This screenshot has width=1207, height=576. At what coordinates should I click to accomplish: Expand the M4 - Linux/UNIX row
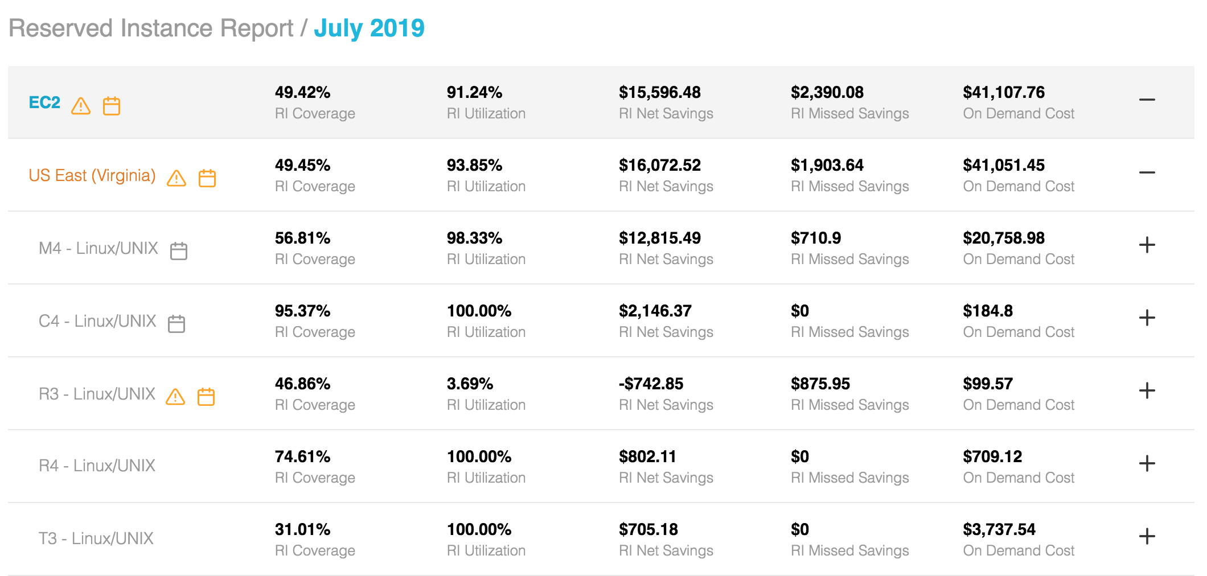(x=1147, y=245)
